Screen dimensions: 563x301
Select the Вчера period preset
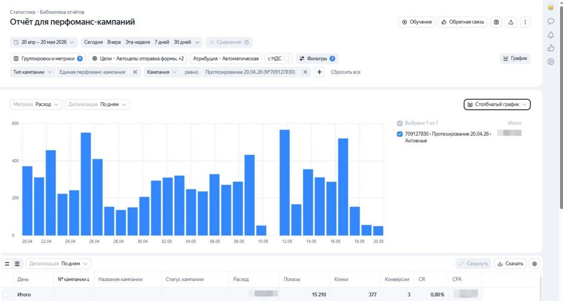(x=114, y=42)
